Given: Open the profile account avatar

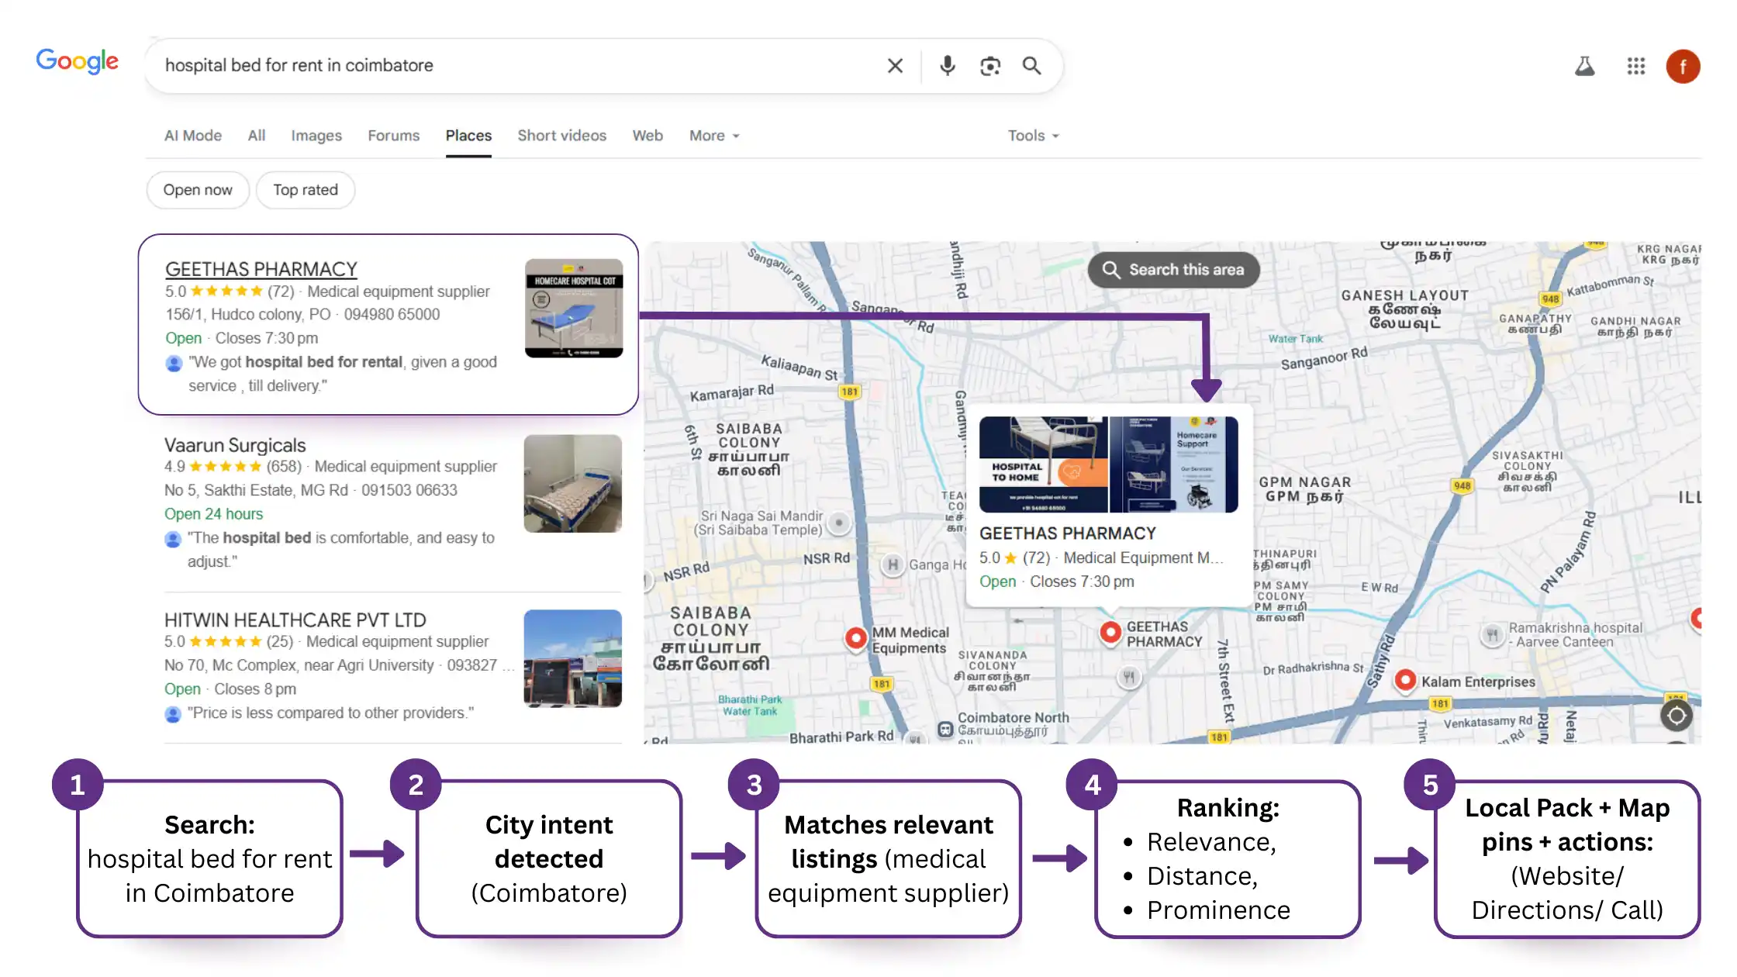Looking at the screenshot, I should (x=1683, y=66).
